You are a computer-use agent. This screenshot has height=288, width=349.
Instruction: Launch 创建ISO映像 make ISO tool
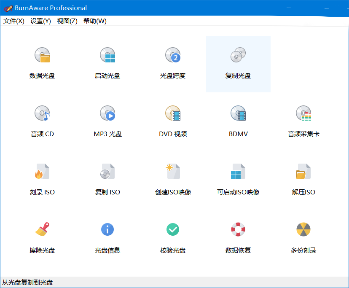pos(173,180)
